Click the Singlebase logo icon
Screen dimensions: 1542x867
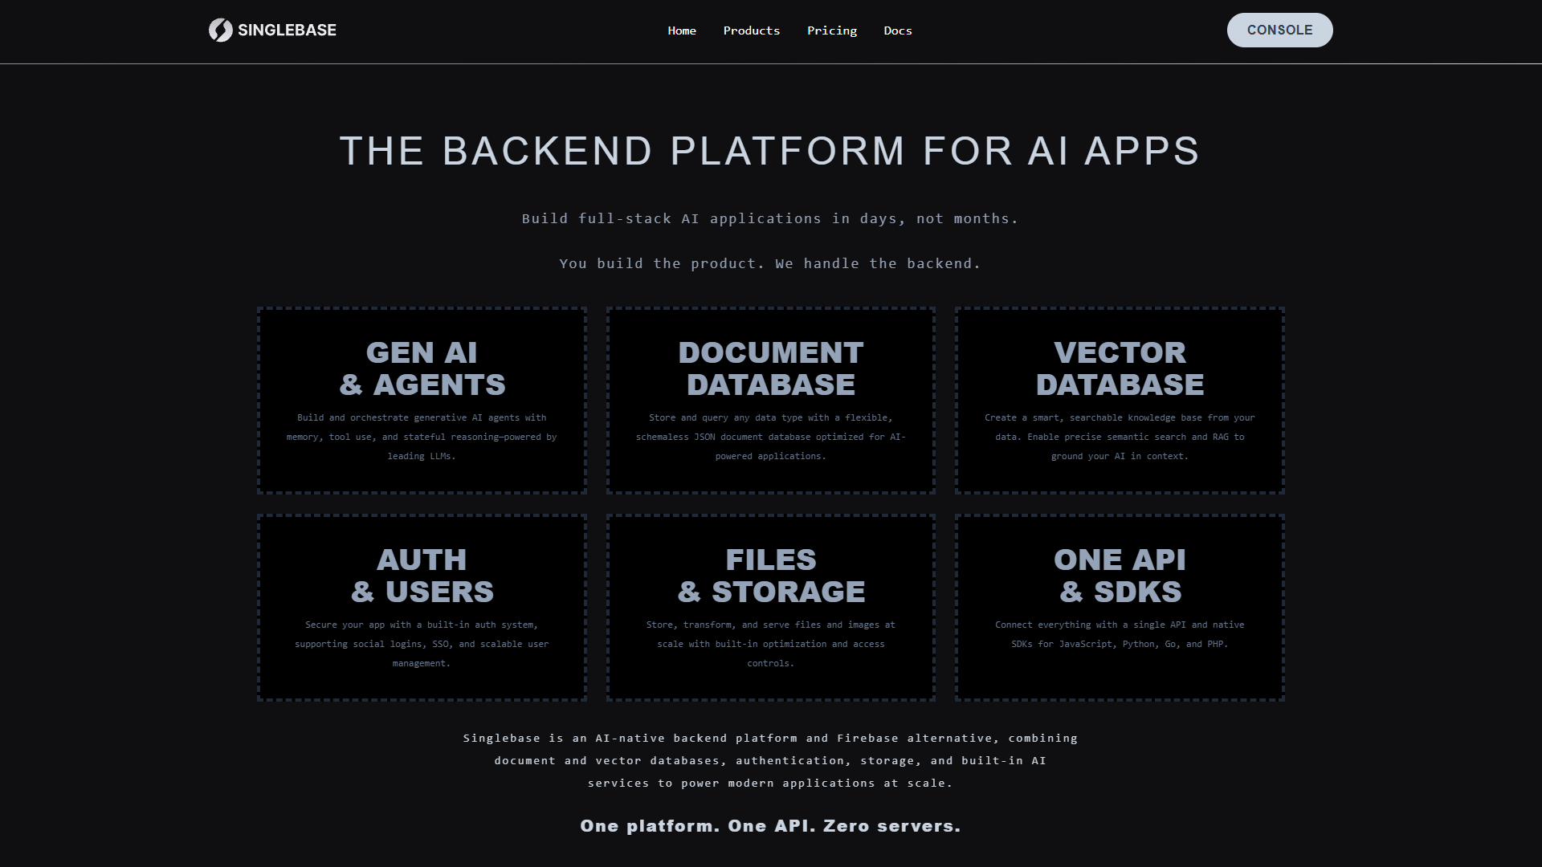[220, 30]
